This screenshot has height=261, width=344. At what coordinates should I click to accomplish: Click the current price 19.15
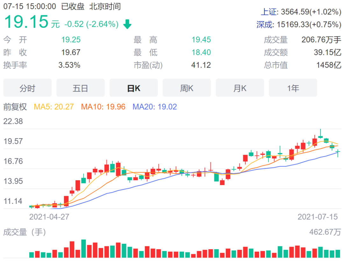(26, 21)
